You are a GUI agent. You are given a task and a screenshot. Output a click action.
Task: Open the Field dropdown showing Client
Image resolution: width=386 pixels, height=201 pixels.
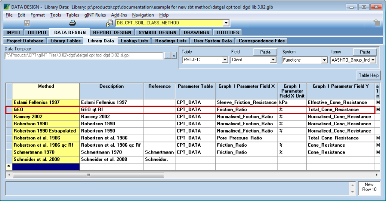(273, 60)
